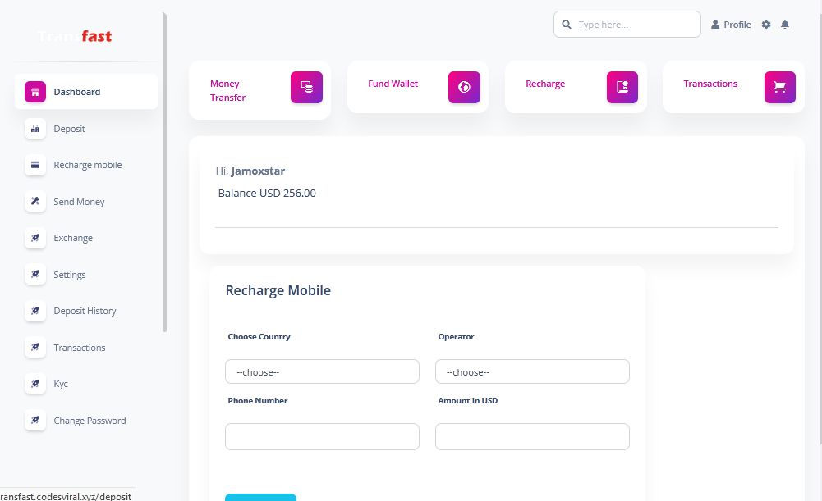Open settings via the gear icon
Screen dimensions: 822x501
(x=766, y=25)
